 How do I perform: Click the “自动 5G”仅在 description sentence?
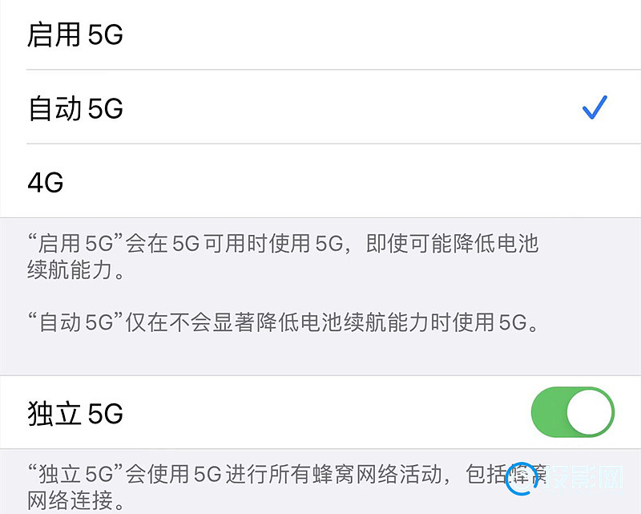click(x=280, y=323)
